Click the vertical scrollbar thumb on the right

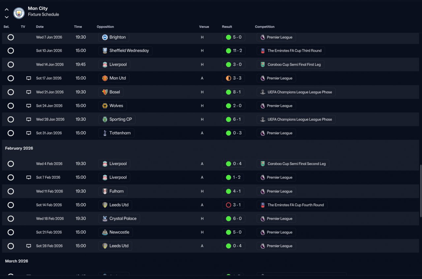[420, 191]
